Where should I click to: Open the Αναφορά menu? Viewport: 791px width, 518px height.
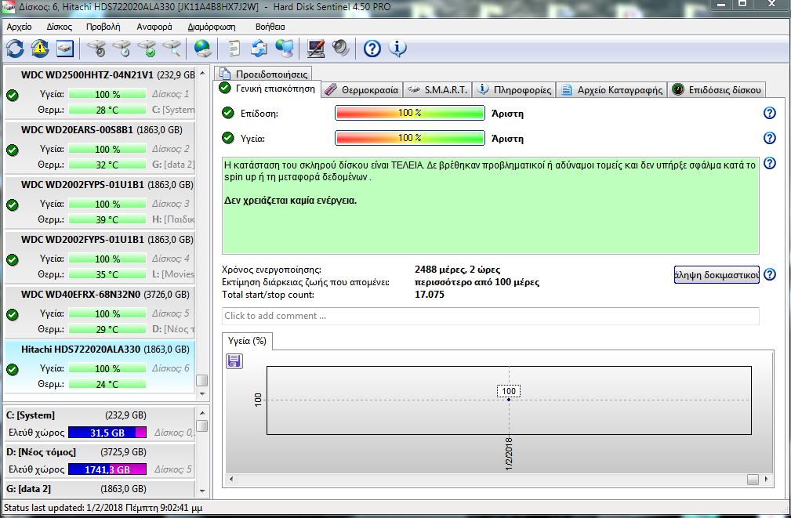[154, 27]
